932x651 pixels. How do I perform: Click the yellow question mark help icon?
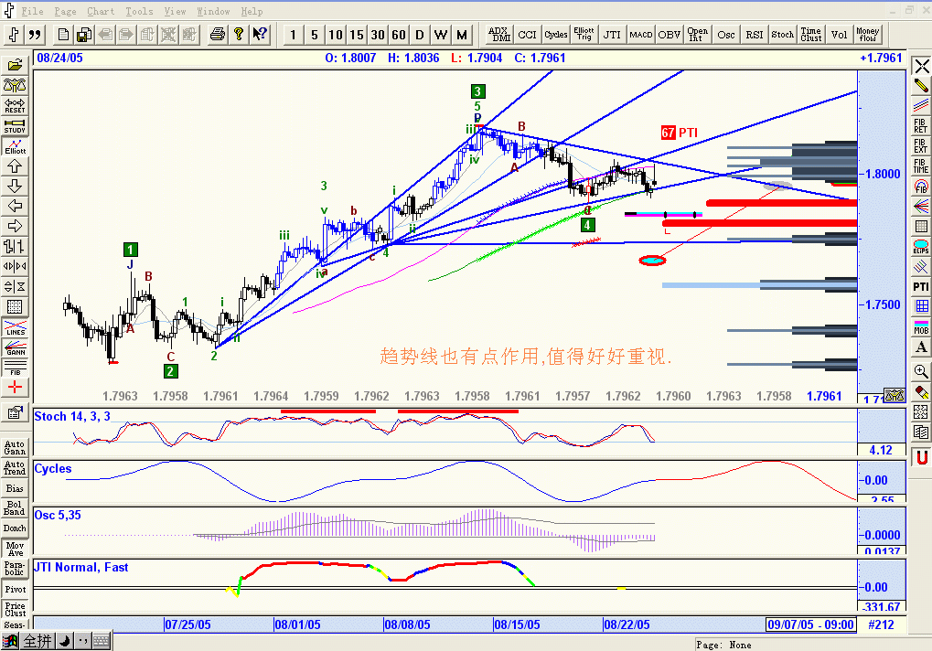point(239,35)
